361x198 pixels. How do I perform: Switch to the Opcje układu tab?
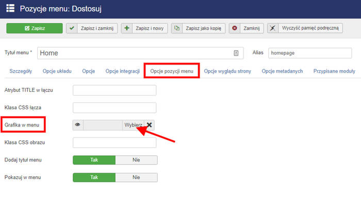tap(57, 71)
